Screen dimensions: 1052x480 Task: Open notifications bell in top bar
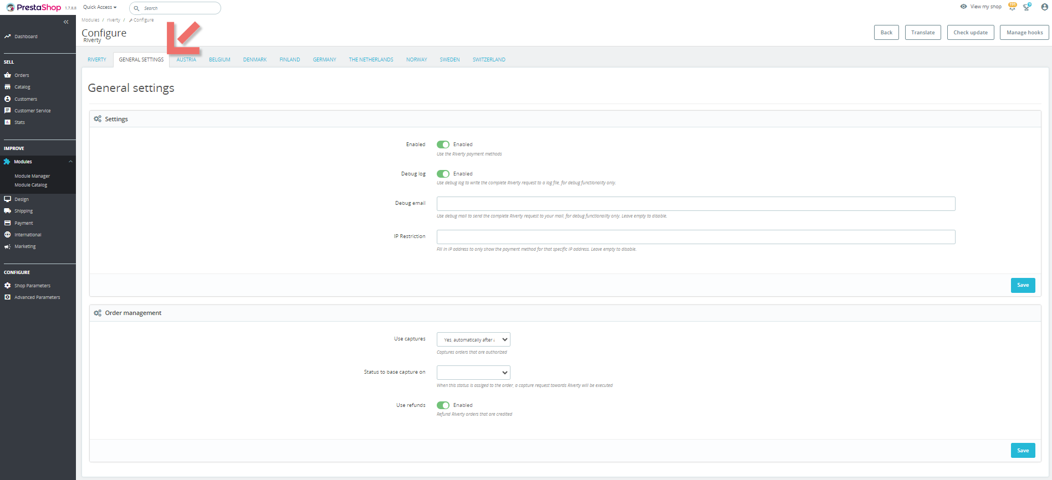pos(1012,7)
